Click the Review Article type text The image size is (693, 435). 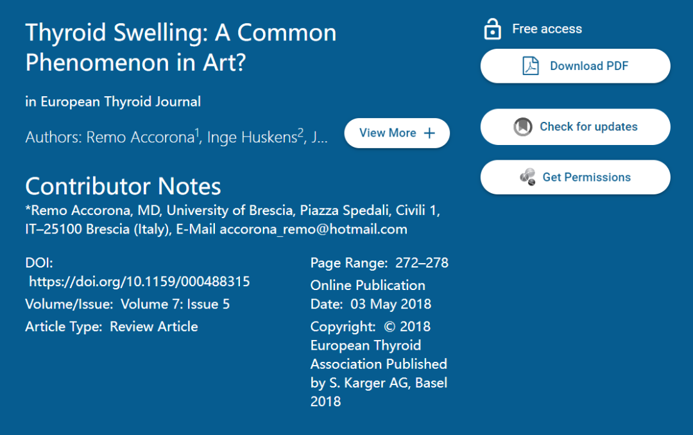[x=154, y=327]
